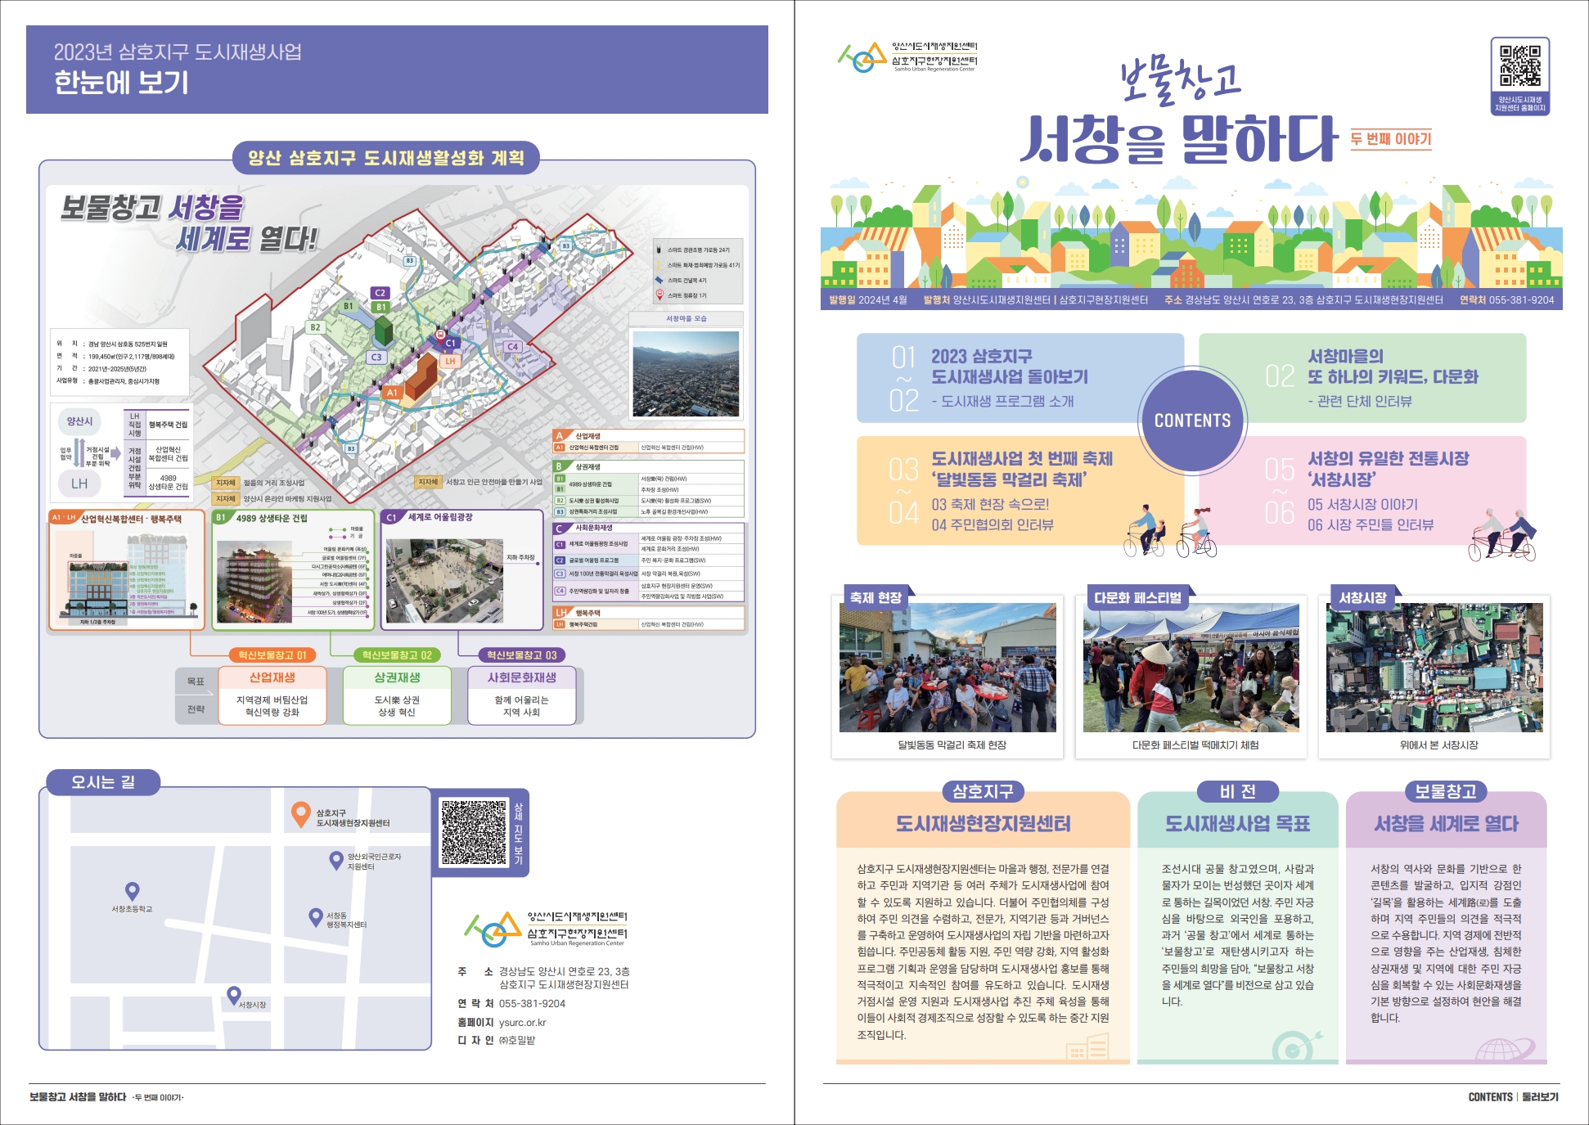Click the center logo beside the address block
This screenshot has height=1125, width=1589.
point(546,929)
